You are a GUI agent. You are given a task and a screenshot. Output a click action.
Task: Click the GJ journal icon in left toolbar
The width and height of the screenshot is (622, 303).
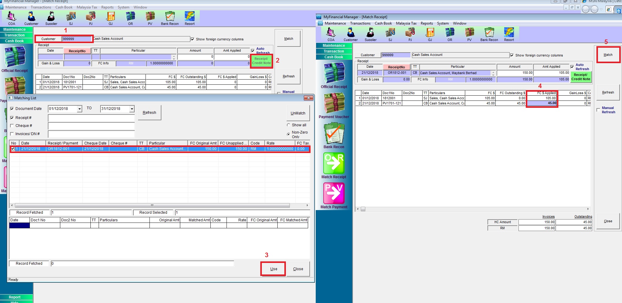111,18
